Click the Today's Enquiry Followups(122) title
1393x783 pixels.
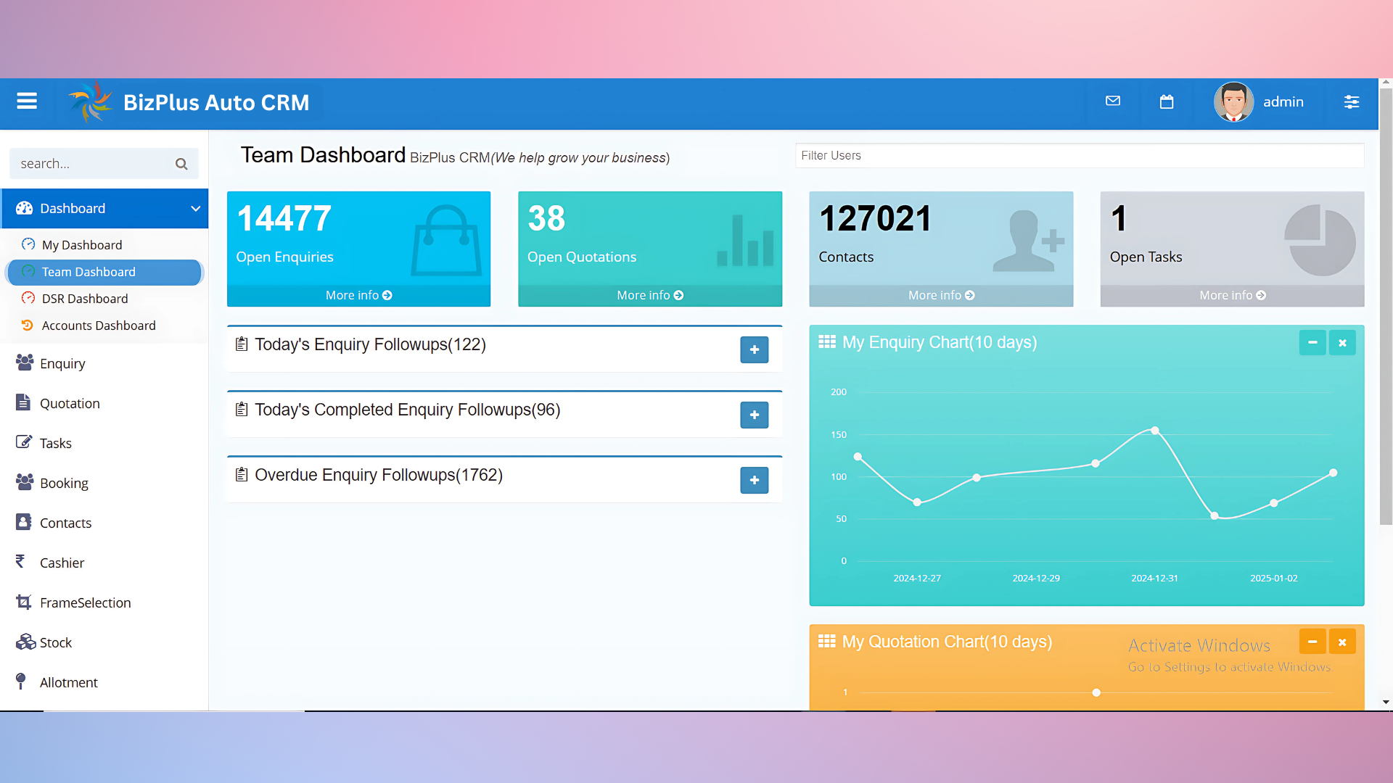[x=370, y=344]
